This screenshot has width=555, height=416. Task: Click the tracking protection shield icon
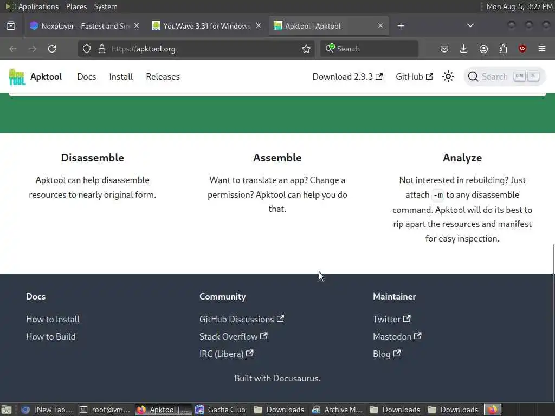coord(87,49)
